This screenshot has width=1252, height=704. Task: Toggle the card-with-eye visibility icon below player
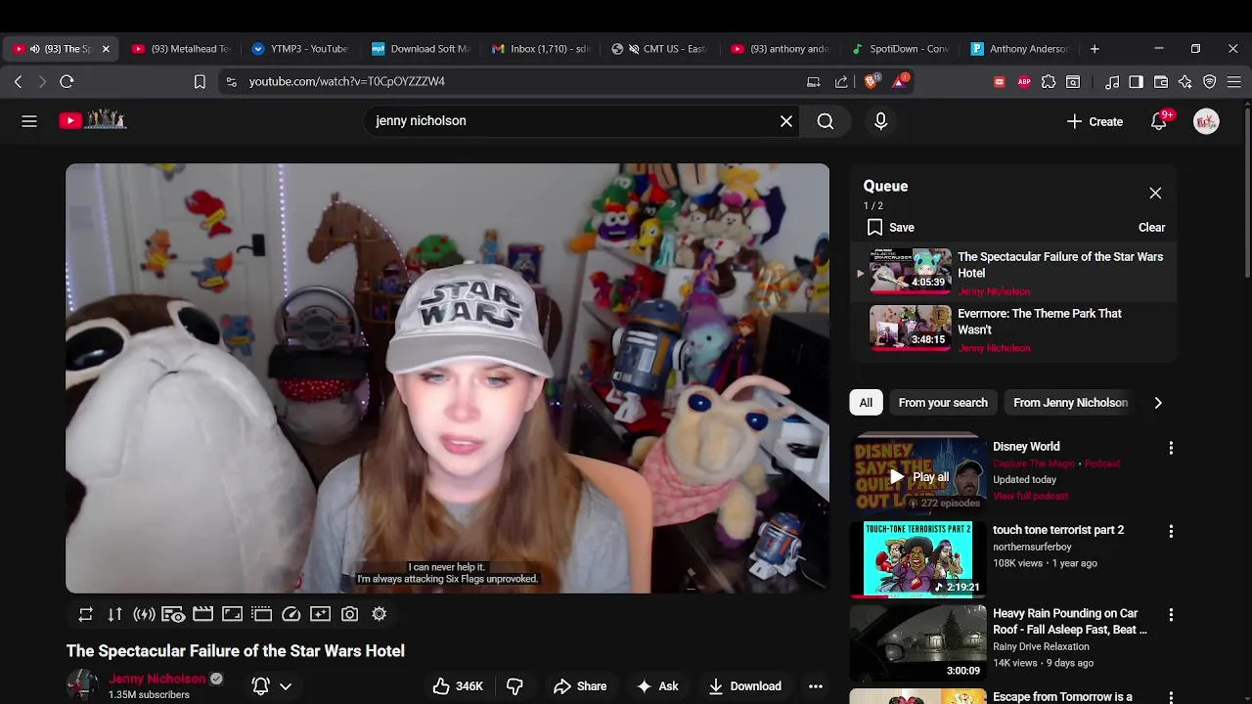[173, 614]
